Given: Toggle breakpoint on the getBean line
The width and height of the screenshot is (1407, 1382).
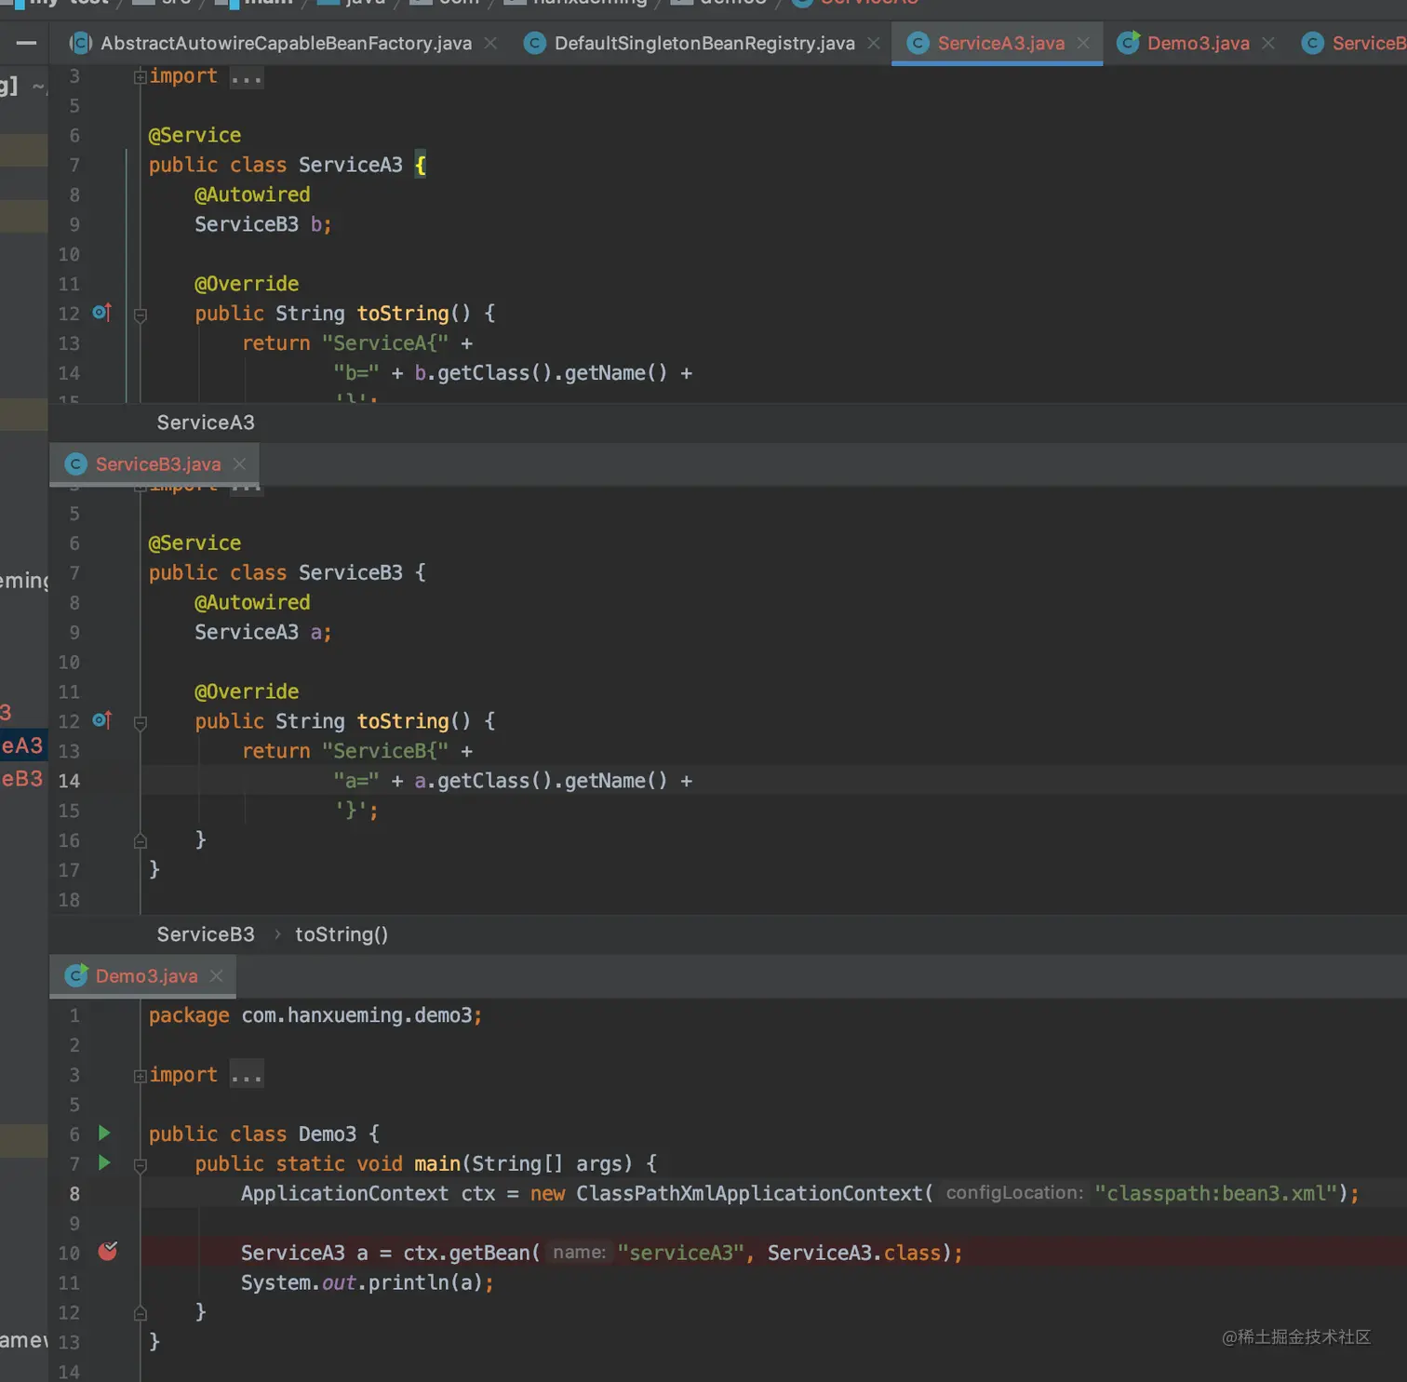Looking at the screenshot, I should 108,1252.
